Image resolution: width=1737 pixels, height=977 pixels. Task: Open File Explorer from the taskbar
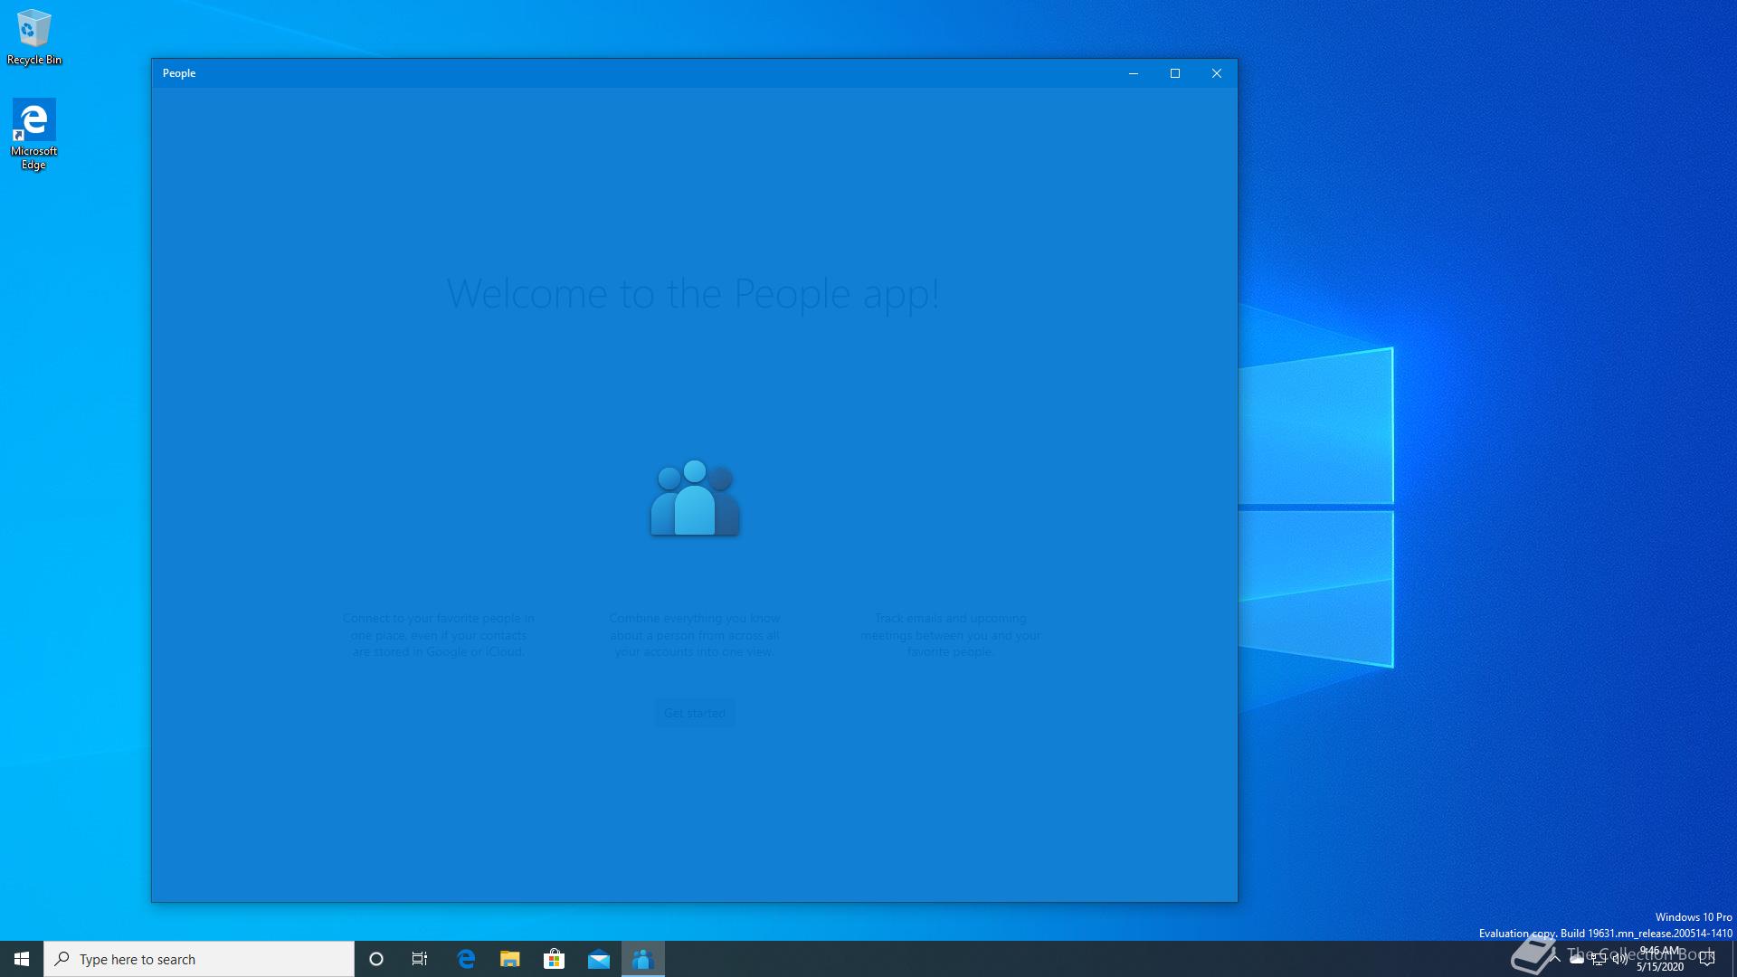[510, 959]
